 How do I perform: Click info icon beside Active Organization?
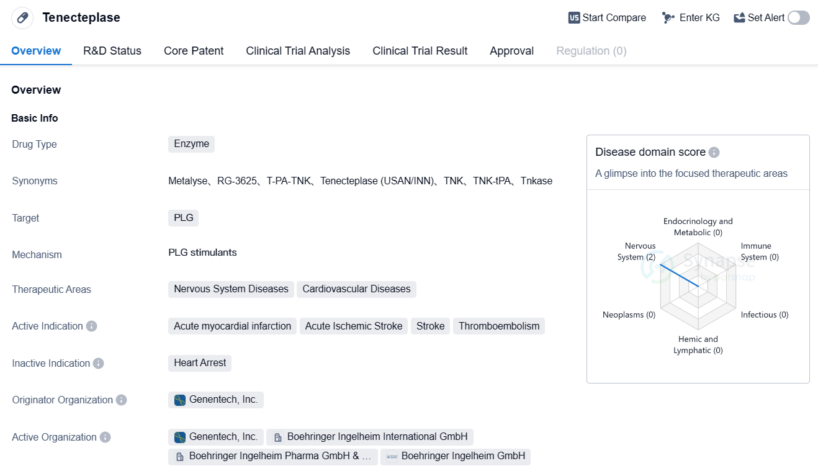tap(106, 437)
